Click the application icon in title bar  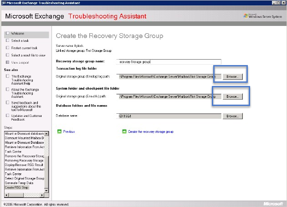4,3
